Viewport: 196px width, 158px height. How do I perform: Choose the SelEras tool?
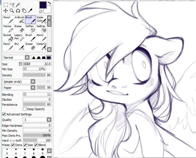[x=41, y=29]
